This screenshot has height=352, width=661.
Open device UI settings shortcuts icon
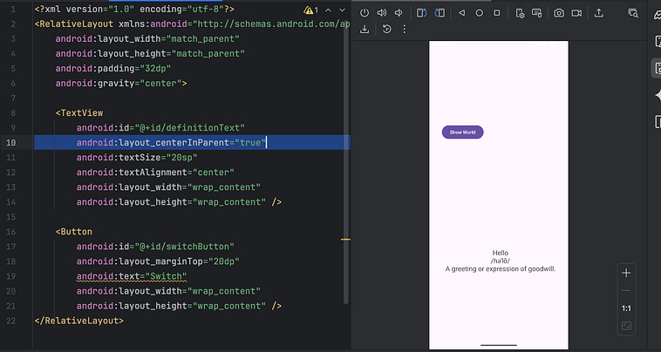pyautogui.click(x=520, y=13)
